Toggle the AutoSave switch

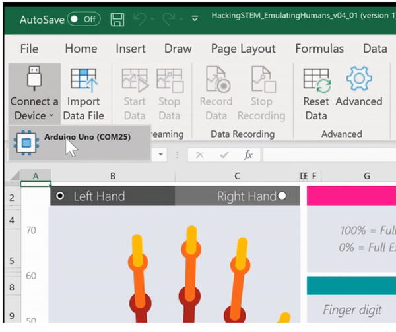coord(84,19)
